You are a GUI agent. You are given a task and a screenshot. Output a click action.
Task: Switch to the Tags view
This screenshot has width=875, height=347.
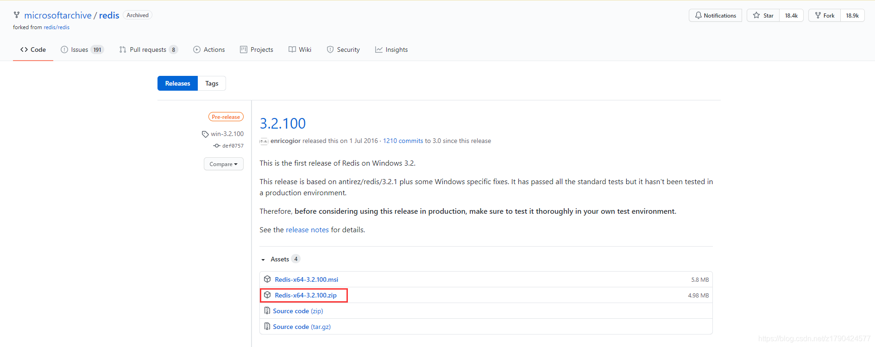click(212, 83)
